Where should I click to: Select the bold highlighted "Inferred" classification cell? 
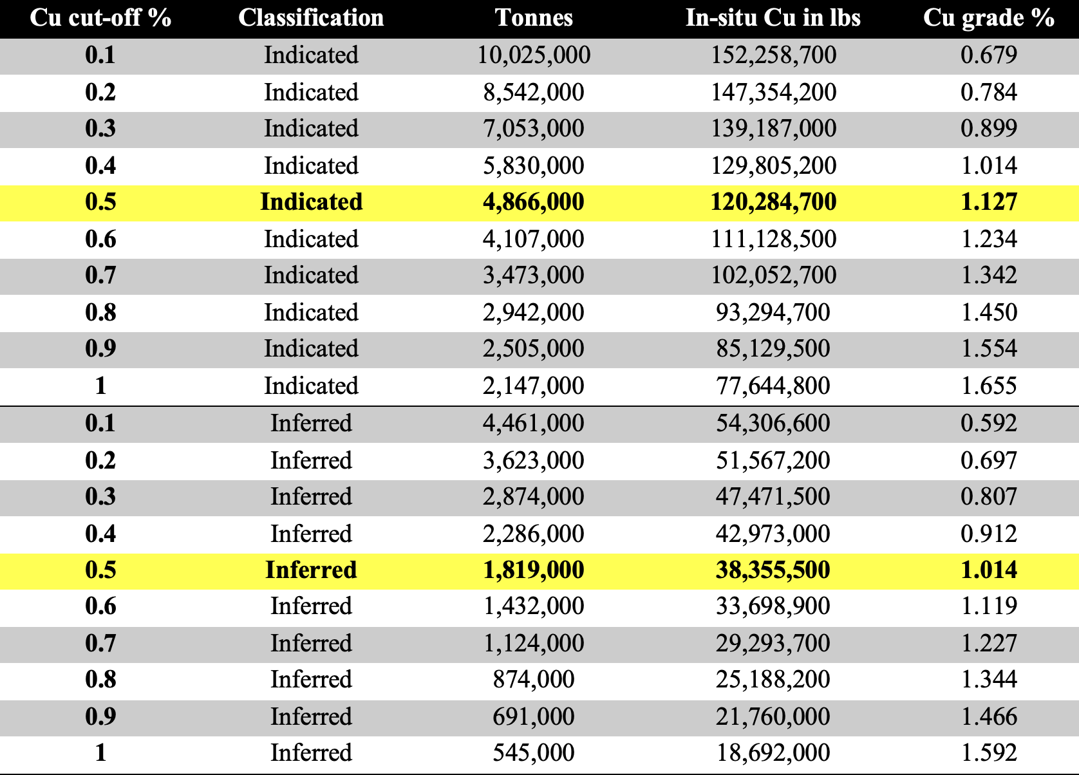click(311, 570)
